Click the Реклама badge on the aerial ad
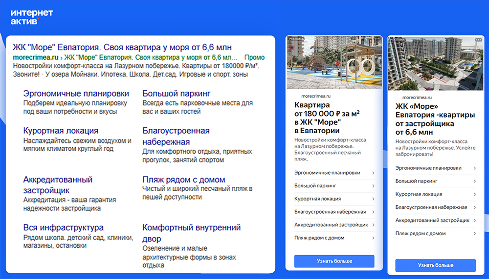The image size is (489, 279). (397, 40)
